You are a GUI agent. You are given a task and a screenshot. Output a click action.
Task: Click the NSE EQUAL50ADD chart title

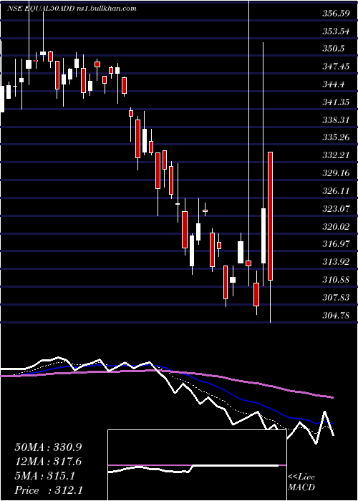(x=72, y=8)
